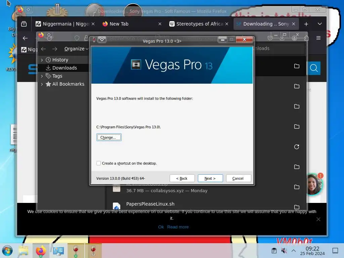The height and width of the screenshot is (258, 344).
Task: Click the Library window's back arrow
Action: 43,49
